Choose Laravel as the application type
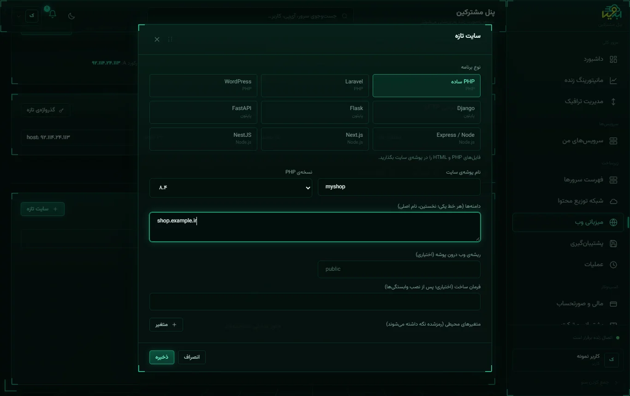The image size is (630, 396). [x=315, y=86]
